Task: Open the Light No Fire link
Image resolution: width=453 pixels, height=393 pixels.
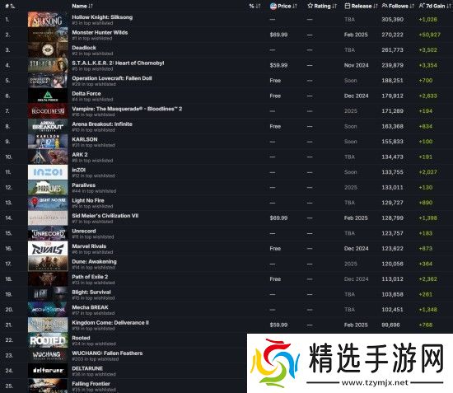Action: pyautogui.click(x=88, y=200)
